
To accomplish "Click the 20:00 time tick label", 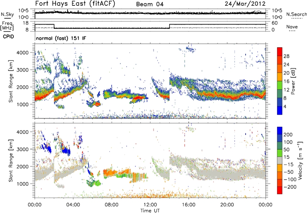I will 227,205.
